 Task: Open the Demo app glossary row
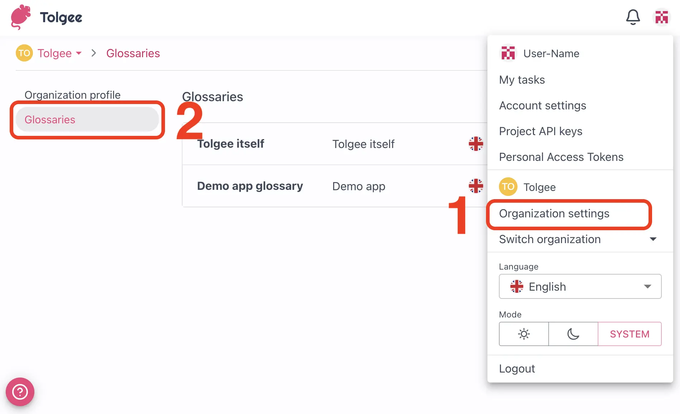[250, 186]
